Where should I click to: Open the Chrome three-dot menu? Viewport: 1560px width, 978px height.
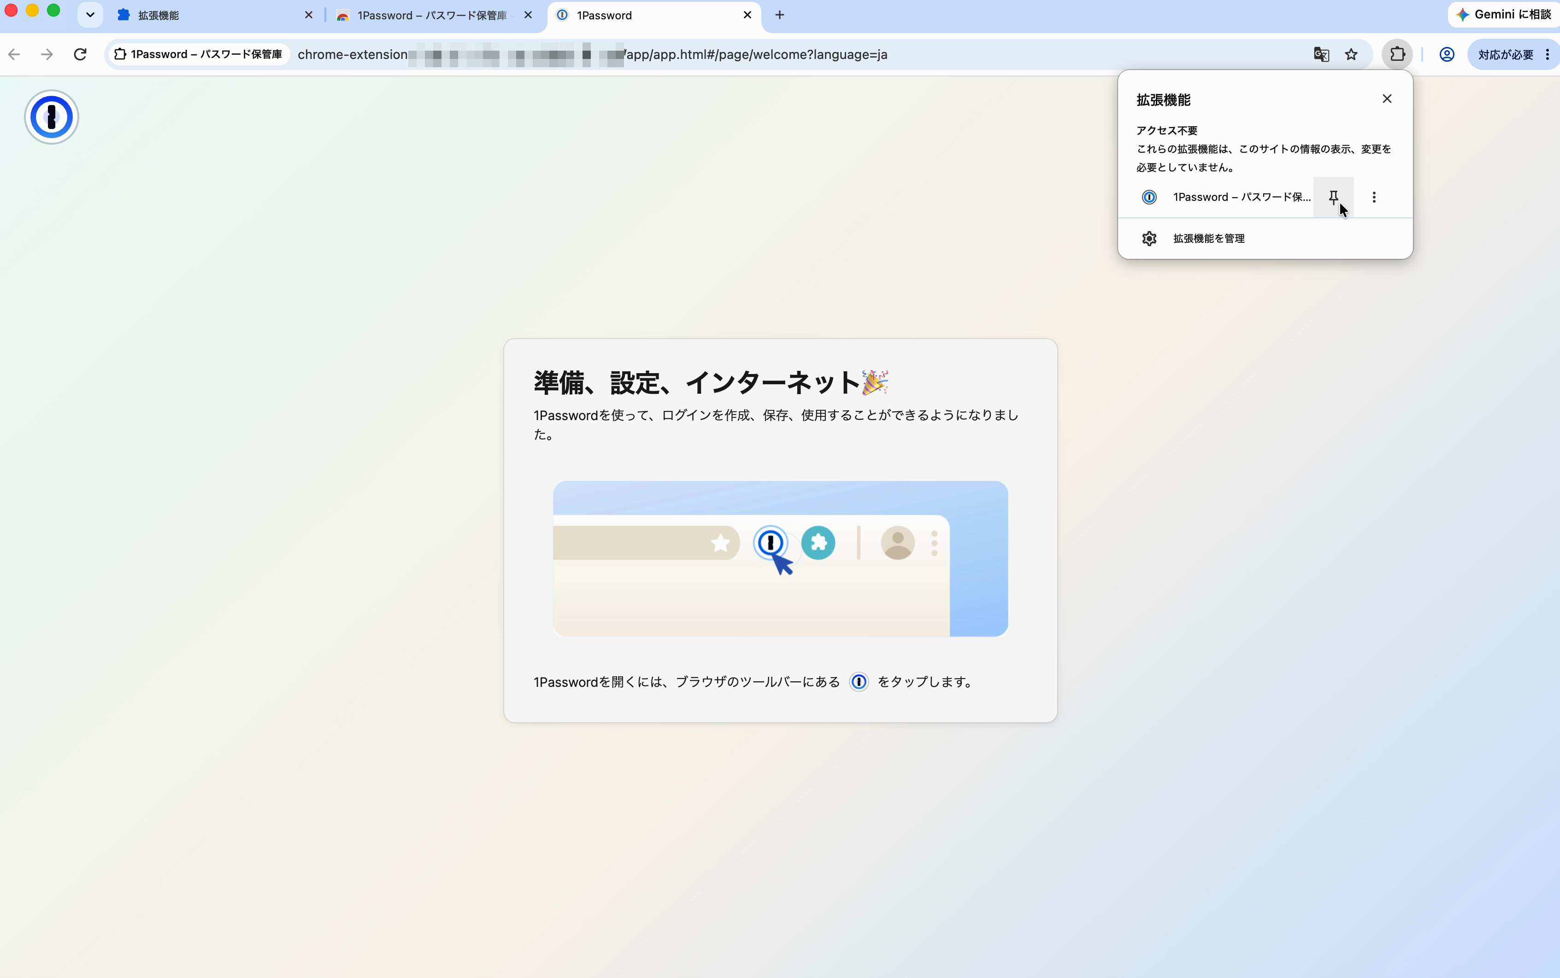pyautogui.click(x=1548, y=54)
